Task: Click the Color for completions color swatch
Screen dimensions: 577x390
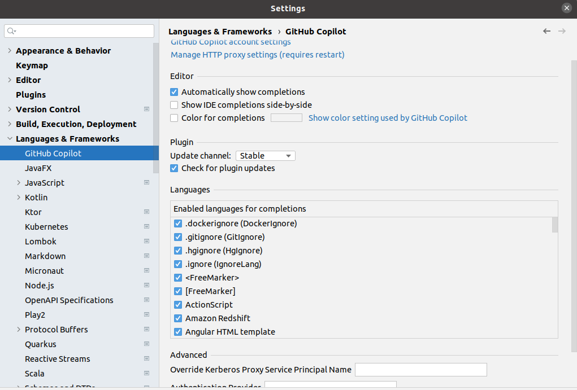Action: click(x=286, y=117)
